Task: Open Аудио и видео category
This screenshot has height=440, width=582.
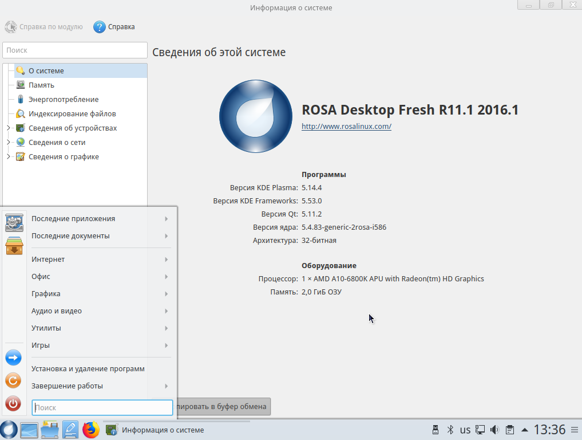Action: tap(100, 311)
